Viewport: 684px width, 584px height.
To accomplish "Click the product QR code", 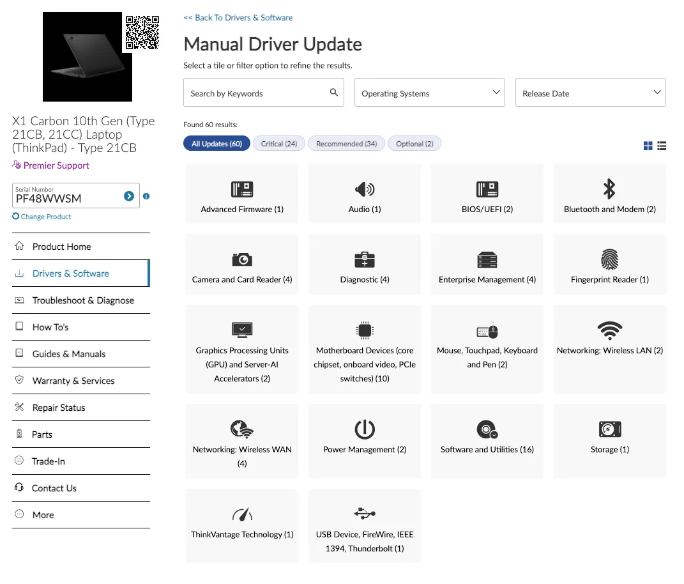I will (x=142, y=33).
